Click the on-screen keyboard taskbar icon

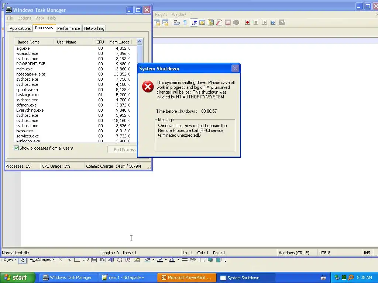(323, 278)
